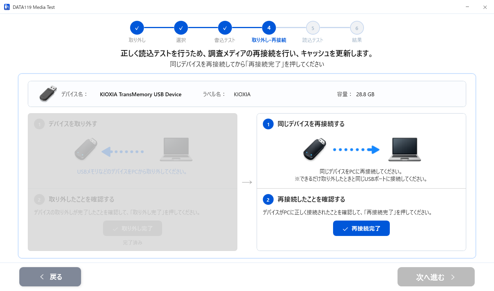The width and height of the screenshot is (494, 291).
Task: Click the laptop image in reconnect panel
Action: coord(404,149)
